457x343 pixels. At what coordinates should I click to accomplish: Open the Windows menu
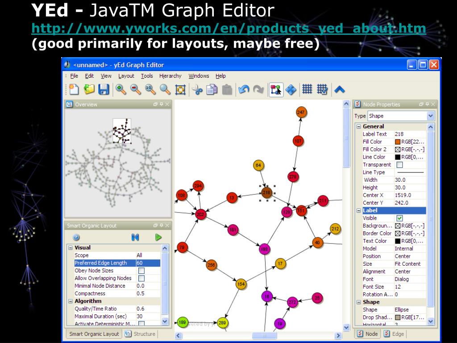click(x=199, y=76)
